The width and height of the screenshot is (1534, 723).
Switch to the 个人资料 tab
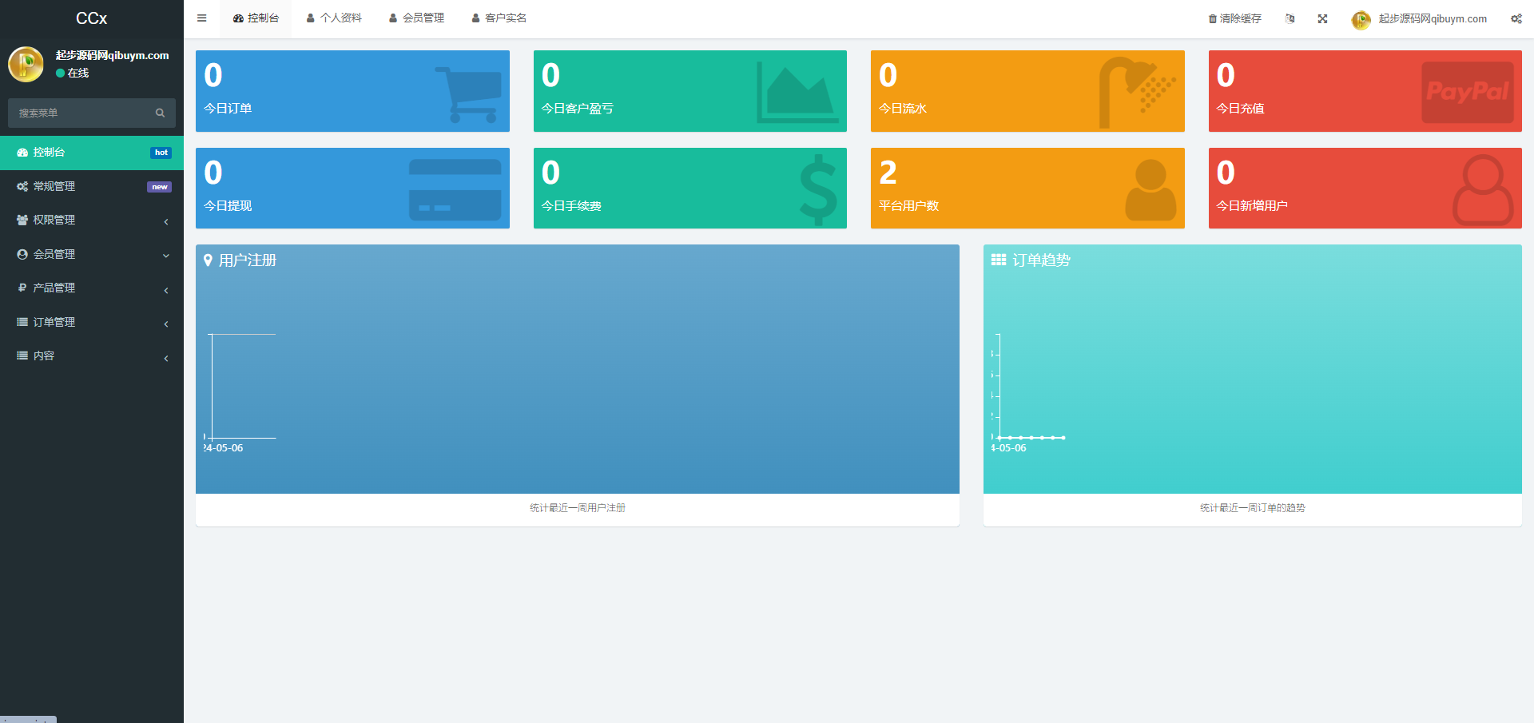[x=334, y=18]
